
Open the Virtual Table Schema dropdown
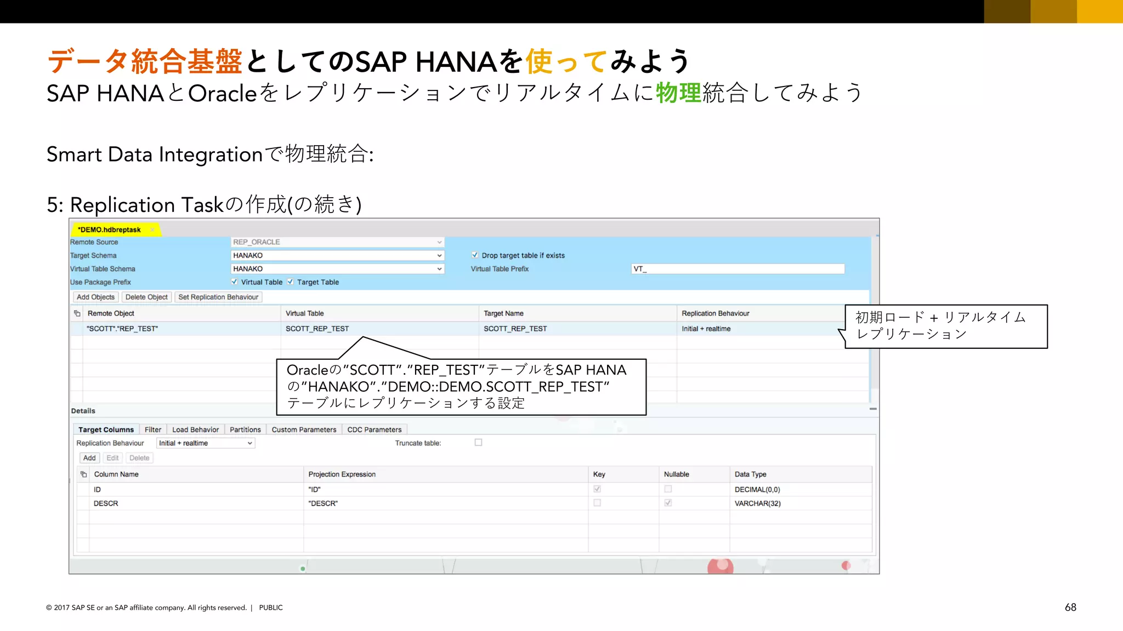pos(337,269)
